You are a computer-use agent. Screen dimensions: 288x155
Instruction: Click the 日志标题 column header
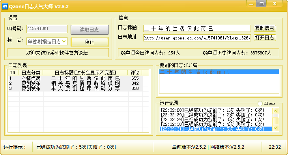coord(85,73)
